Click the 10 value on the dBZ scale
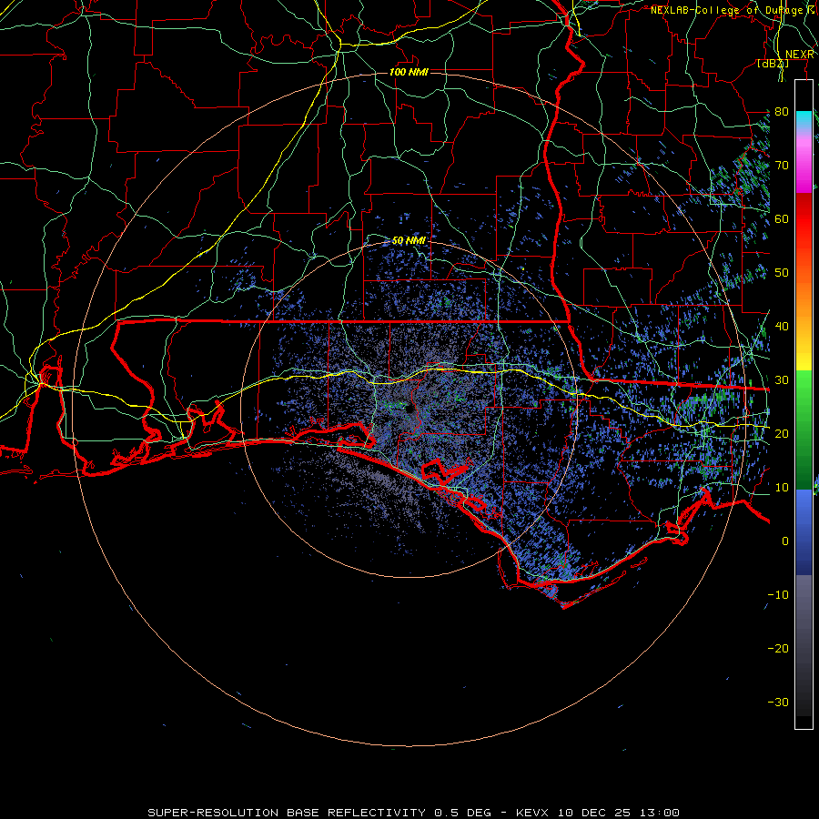 (782, 488)
